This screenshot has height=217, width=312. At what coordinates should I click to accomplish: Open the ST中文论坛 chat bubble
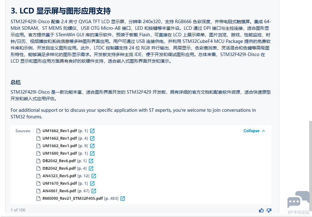(x=298, y=200)
